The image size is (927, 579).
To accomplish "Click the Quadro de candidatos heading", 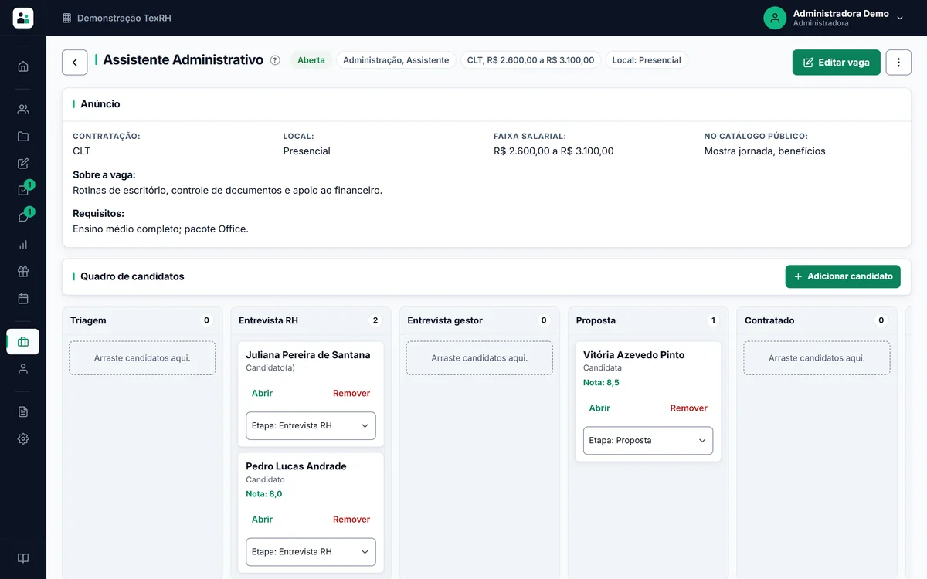I will pos(132,276).
